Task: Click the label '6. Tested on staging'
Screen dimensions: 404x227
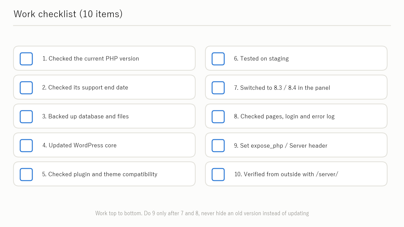Action: click(261, 59)
